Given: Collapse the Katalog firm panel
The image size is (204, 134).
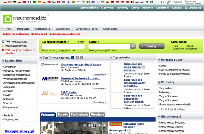Looking at the screenshot, I should (x=3, y=61).
